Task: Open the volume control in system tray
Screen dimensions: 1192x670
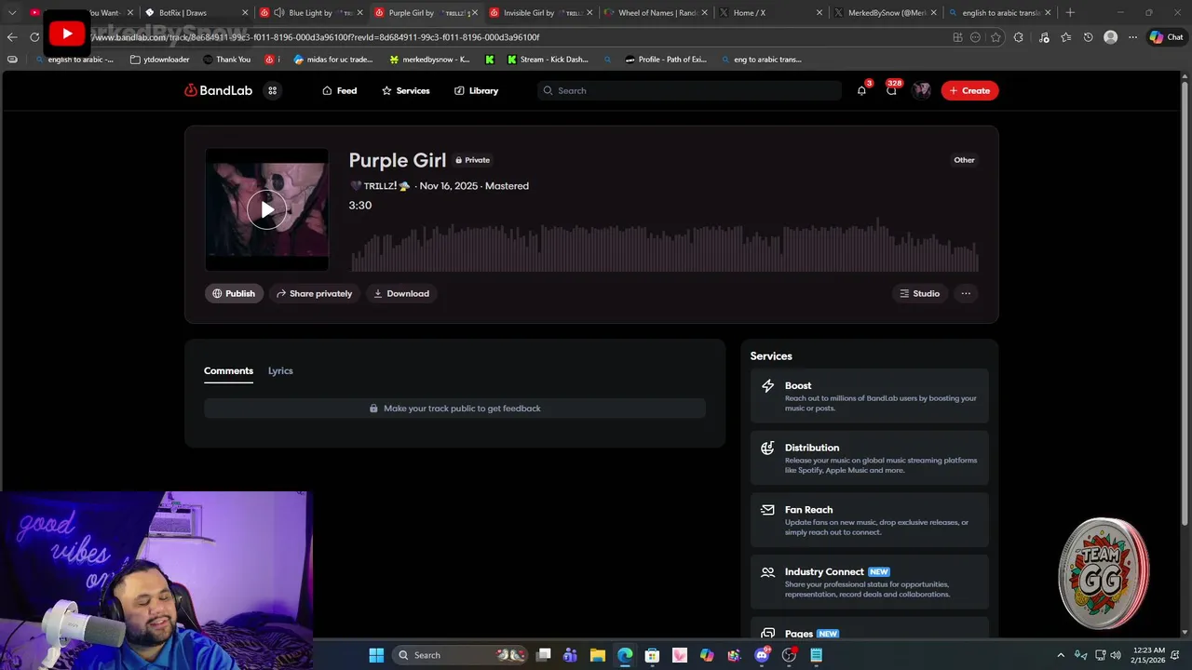Action: point(1116,655)
